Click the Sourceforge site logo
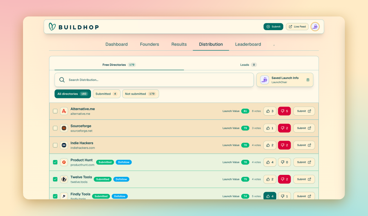 click(64, 128)
